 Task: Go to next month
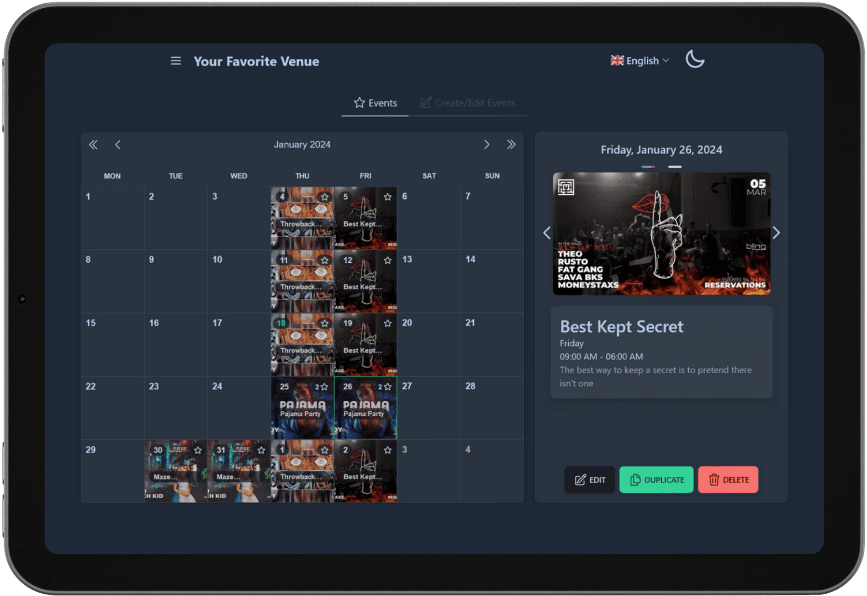coord(487,145)
